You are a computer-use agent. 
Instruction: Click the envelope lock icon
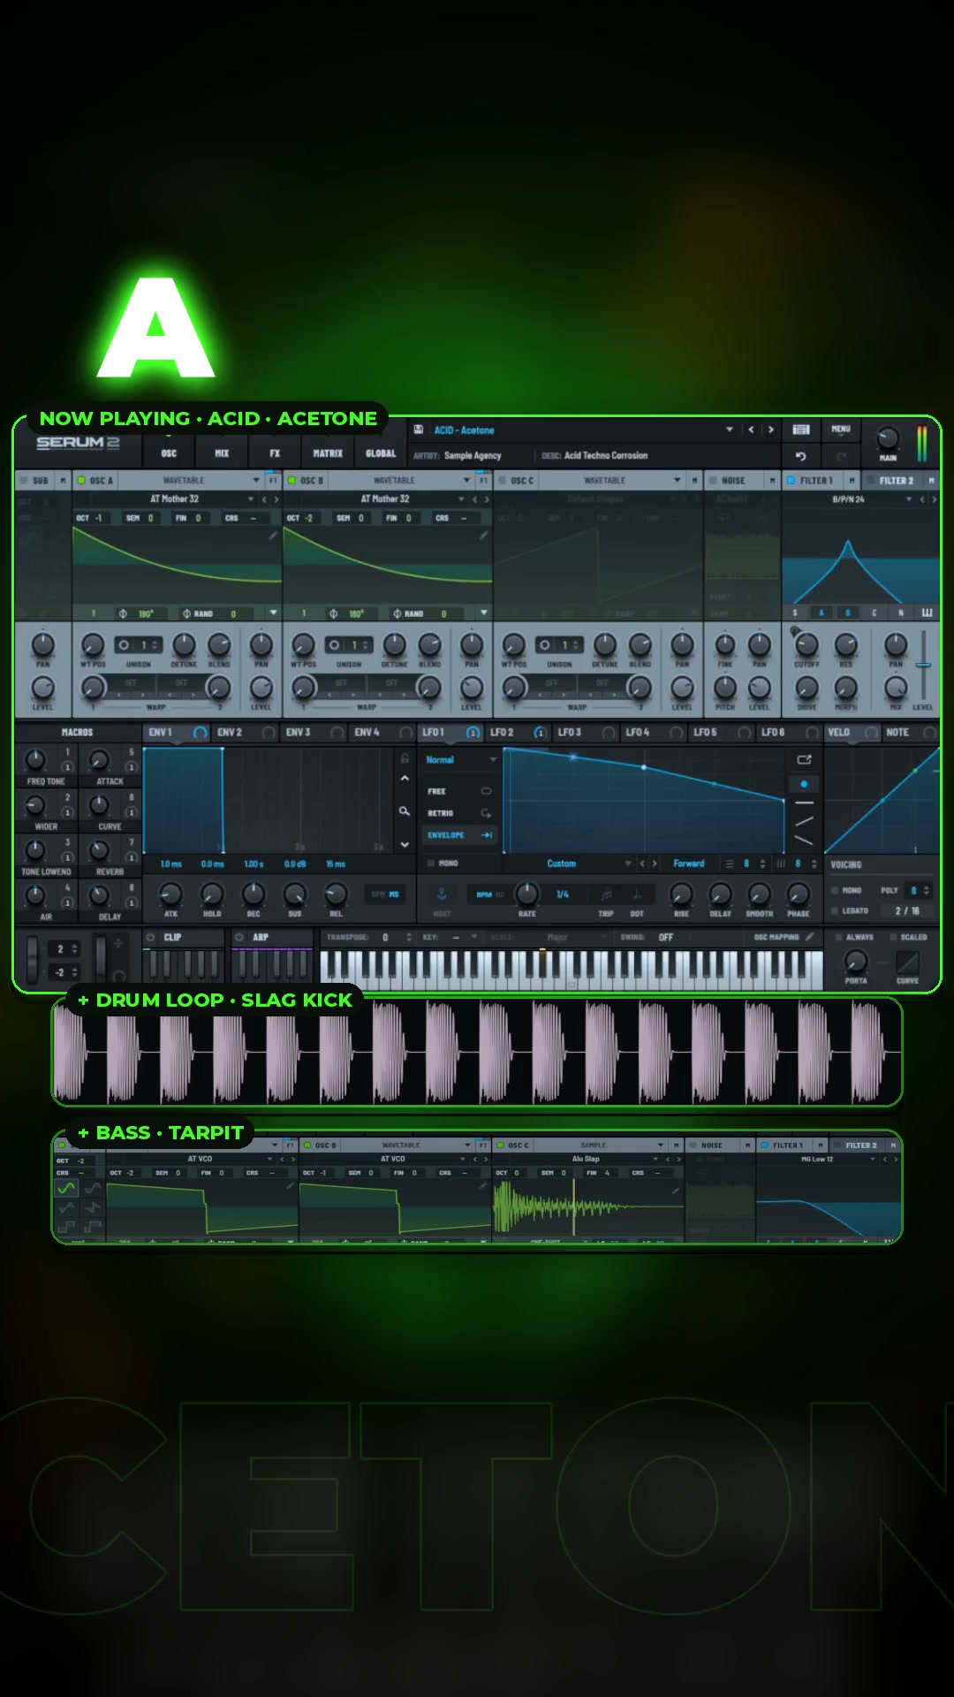(x=405, y=759)
